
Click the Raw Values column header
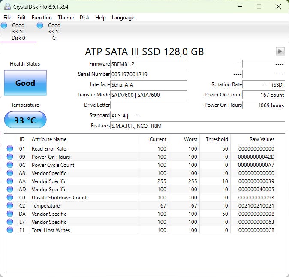(x=262, y=139)
